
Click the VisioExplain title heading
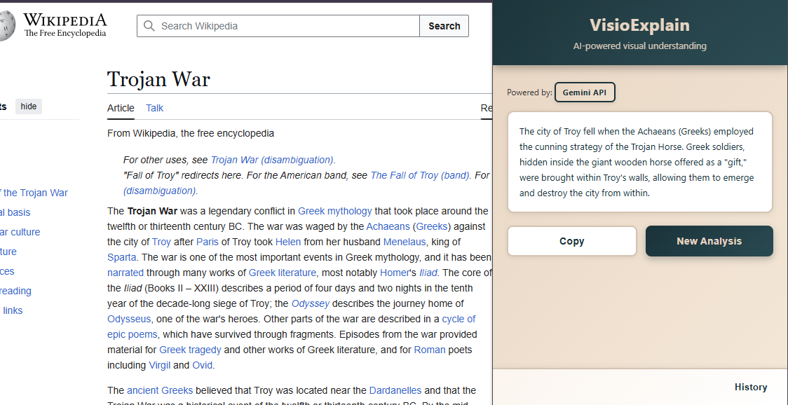640,25
